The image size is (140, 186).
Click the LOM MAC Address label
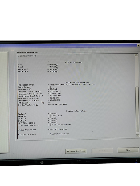click(28, 125)
